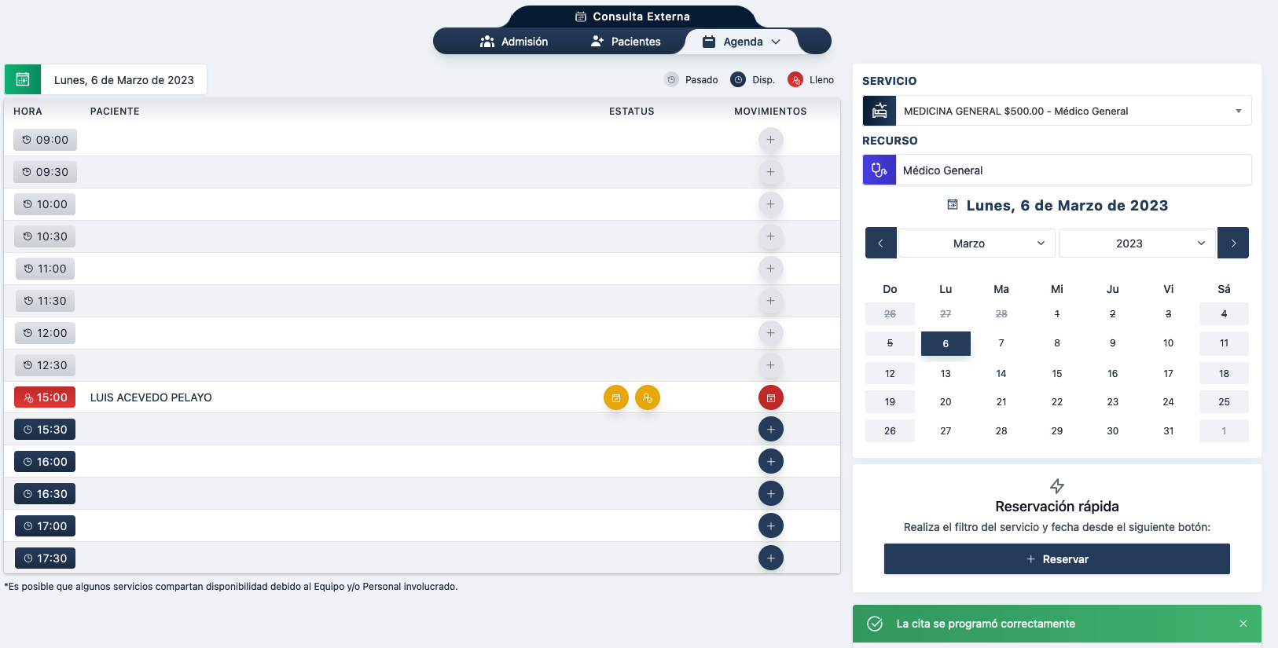Click the red cancel icon for 15:00 appointment
The height and width of the screenshot is (648, 1278).
[x=770, y=398]
